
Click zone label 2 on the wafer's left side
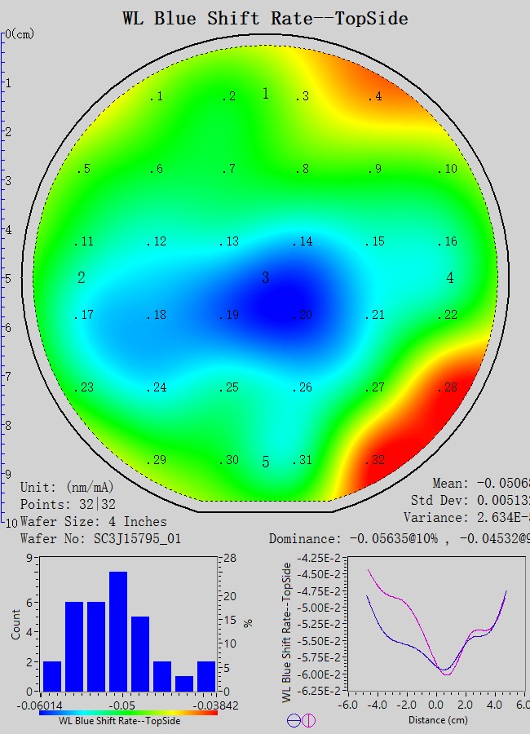82,278
